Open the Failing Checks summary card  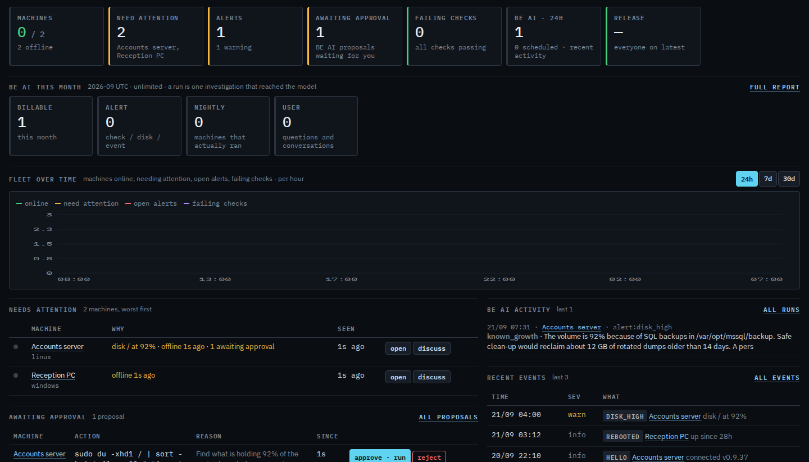coord(454,36)
